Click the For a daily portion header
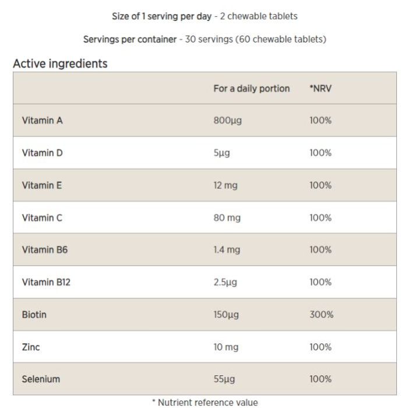 (x=252, y=89)
